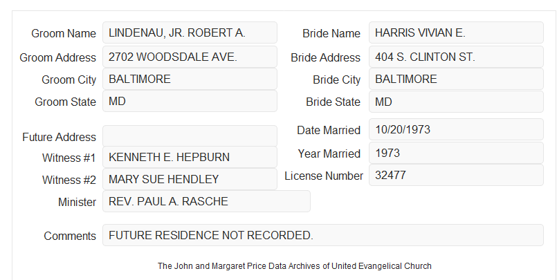This screenshot has height=280, width=557.
Task: Click the Date Married label text
Action: point(329,130)
